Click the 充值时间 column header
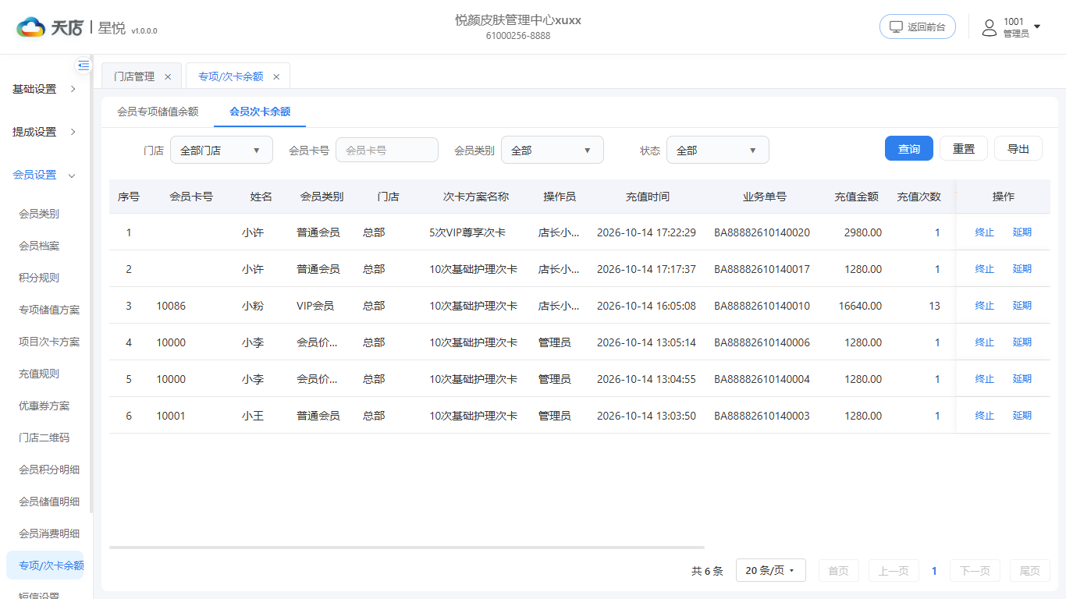1066x599 pixels. pos(647,197)
